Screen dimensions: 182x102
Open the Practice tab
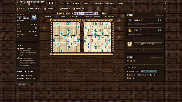(x=34, y=9)
